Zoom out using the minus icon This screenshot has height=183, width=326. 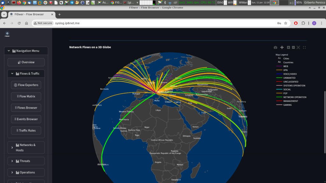(x=293, y=48)
